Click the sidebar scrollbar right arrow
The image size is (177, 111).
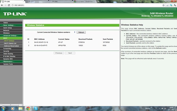(21, 105)
